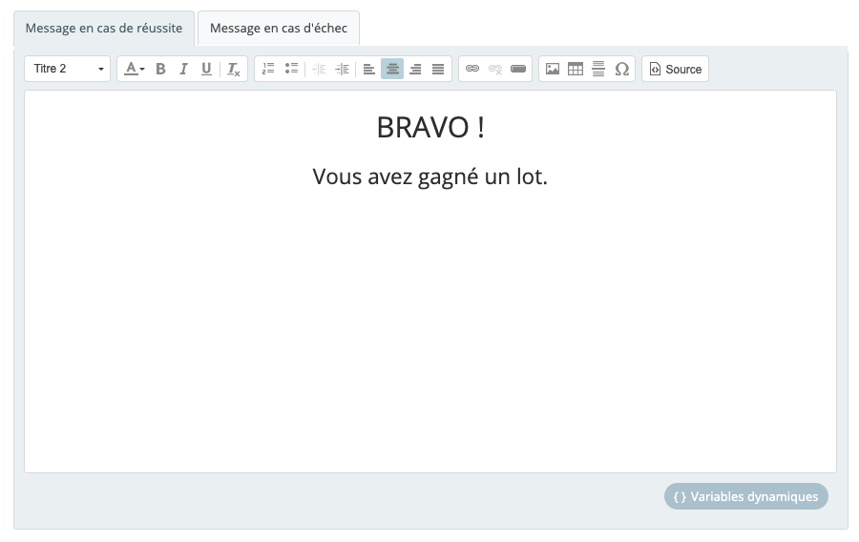Click the BRAVO ! heading text
Viewport: 859px width, 542px height.
pos(430,128)
